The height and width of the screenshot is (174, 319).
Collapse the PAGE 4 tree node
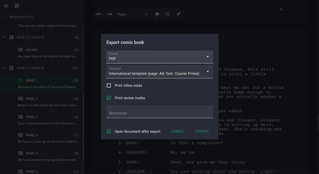pos(4,68)
